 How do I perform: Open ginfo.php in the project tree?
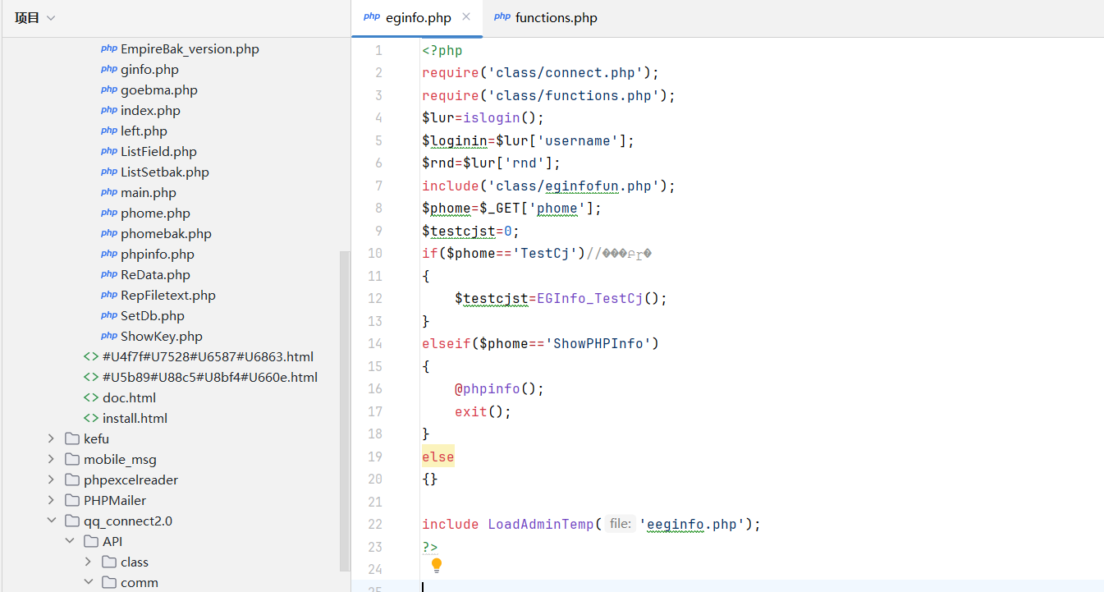point(149,70)
